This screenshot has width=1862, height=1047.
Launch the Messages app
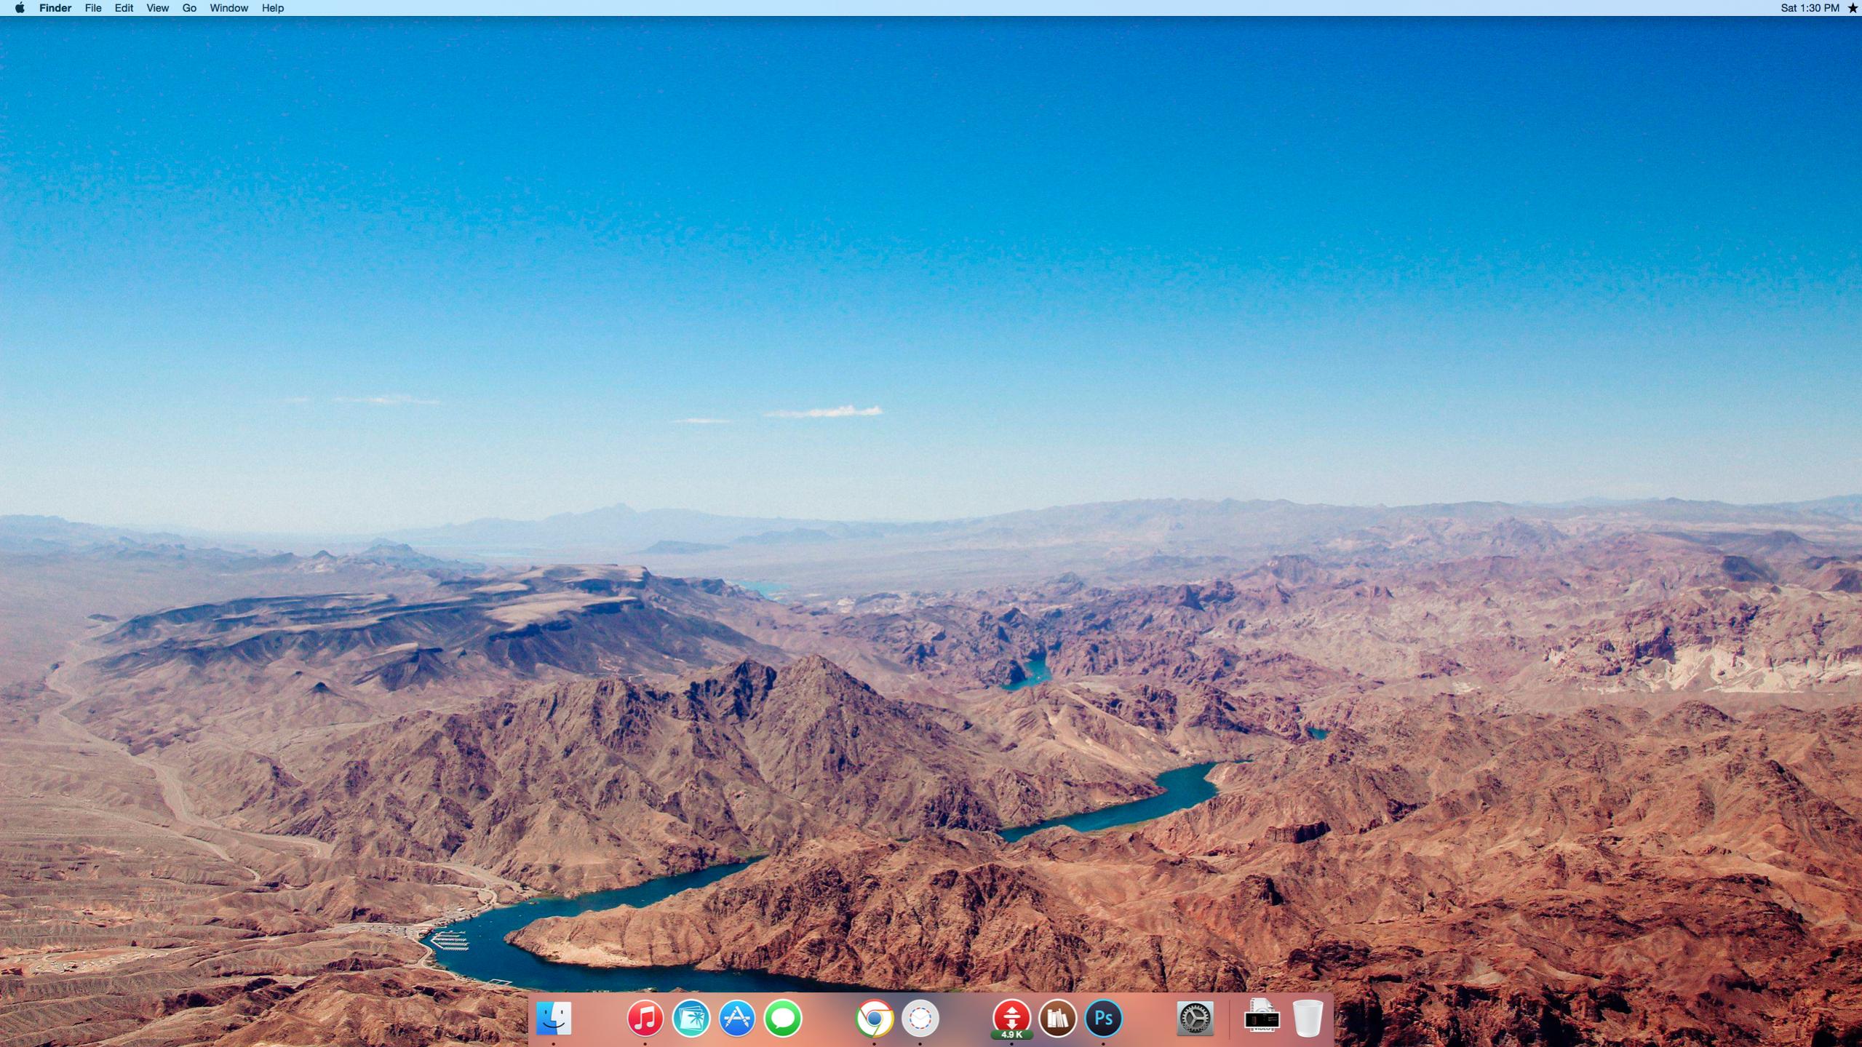tap(783, 1018)
